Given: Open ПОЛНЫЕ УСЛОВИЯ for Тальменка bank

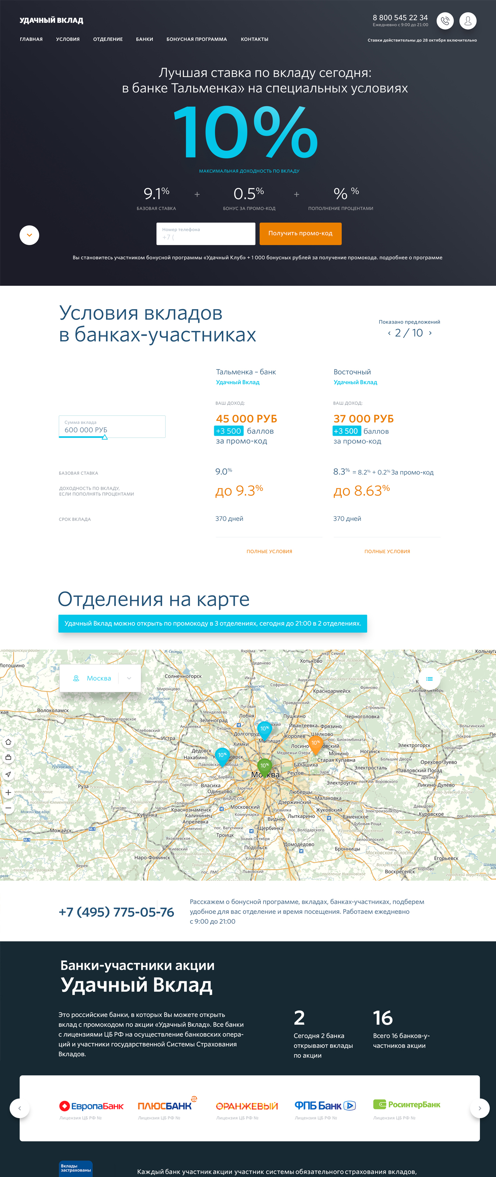Looking at the screenshot, I should [269, 551].
